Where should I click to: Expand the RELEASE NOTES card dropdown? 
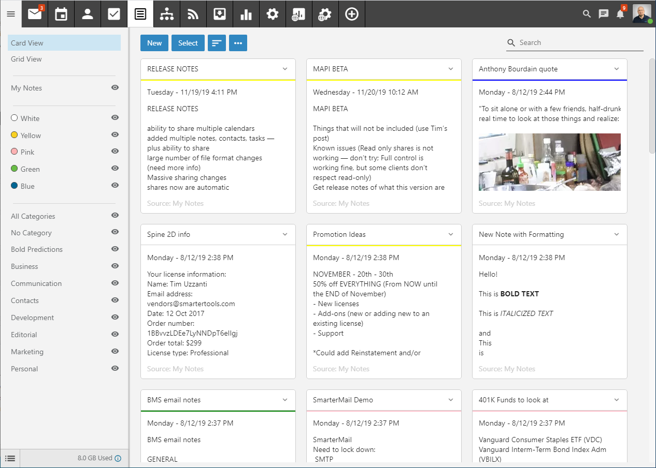pyautogui.click(x=284, y=68)
